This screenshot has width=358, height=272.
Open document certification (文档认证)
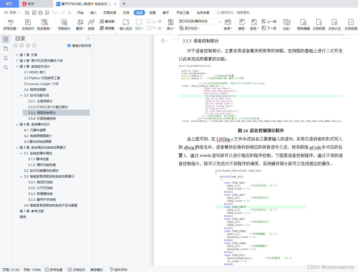pos(335,25)
